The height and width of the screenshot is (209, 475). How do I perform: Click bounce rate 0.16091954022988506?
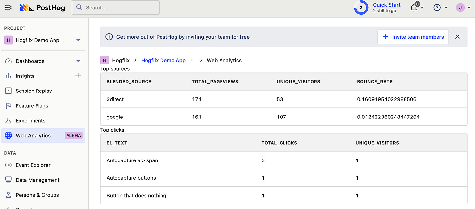(387, 99)
